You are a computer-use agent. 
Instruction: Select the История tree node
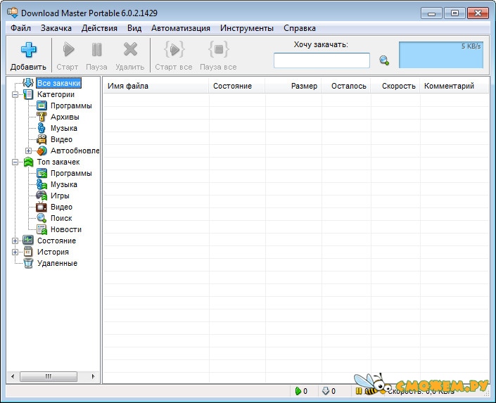point(53,252)
